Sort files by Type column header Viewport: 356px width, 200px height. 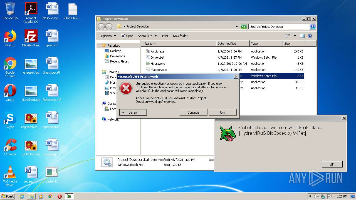pos(266,44)
